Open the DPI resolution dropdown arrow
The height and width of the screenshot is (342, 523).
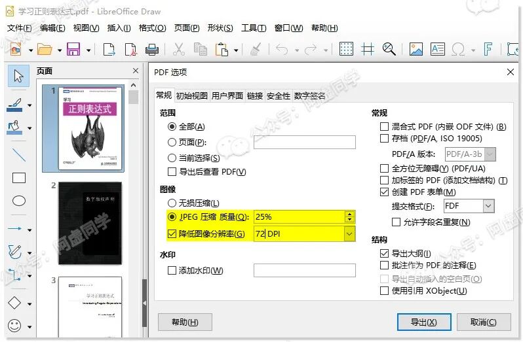point(349,234)
